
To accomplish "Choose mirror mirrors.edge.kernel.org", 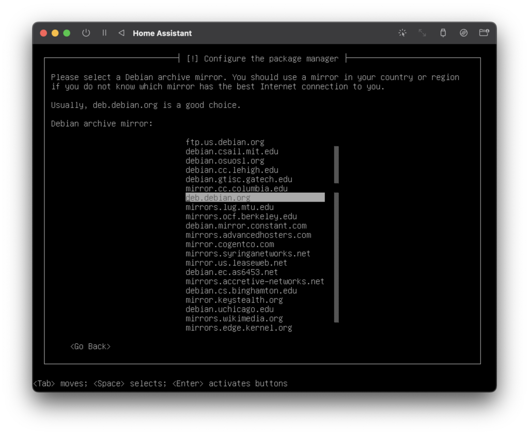I will coord(239,328).
